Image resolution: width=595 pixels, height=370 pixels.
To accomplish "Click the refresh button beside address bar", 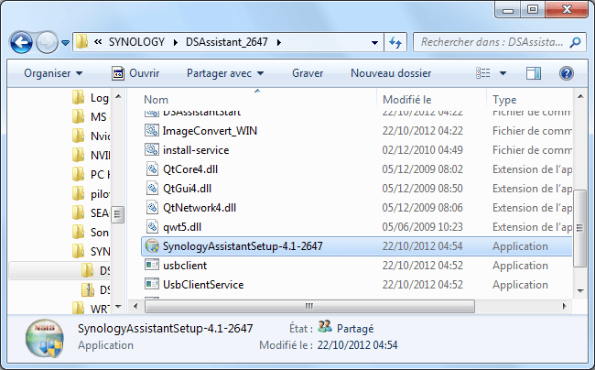I will point(395,43).
